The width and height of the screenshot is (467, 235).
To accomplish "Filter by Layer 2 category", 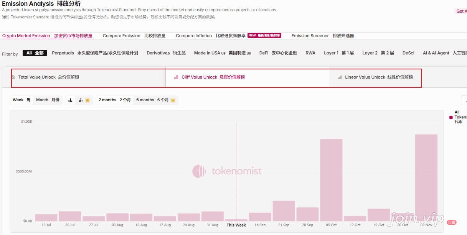I will tap(378, 53).
